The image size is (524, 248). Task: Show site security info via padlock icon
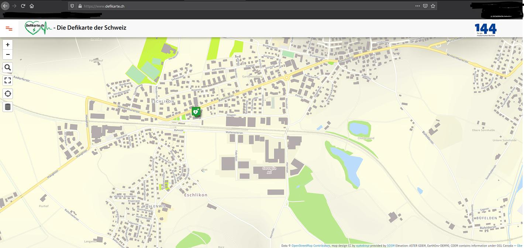[x=79, y=6]
